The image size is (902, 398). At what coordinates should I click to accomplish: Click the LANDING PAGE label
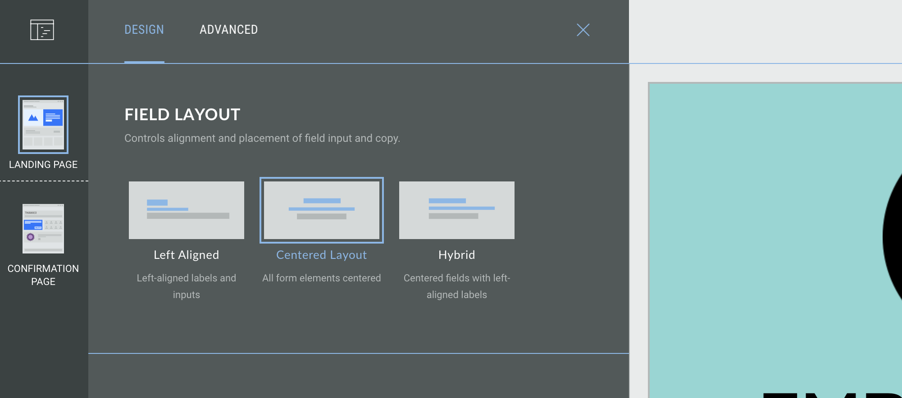(x=43, y=165)
